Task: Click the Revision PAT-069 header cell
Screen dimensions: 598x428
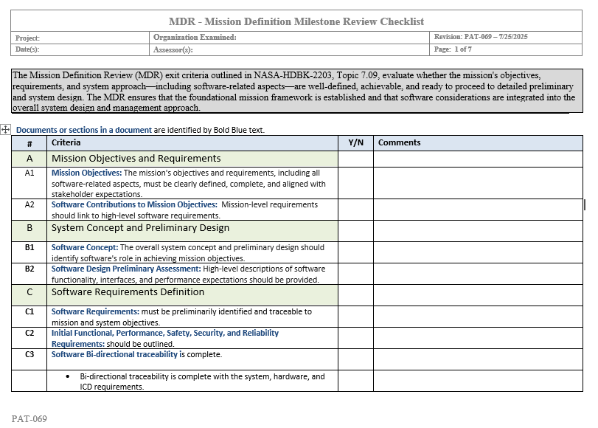Action: 481,37
